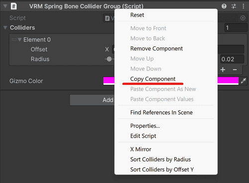Image resolution: width=249 pixels, height=183 pixels.
Task: Click the script file icon in header
Action: 14,6
